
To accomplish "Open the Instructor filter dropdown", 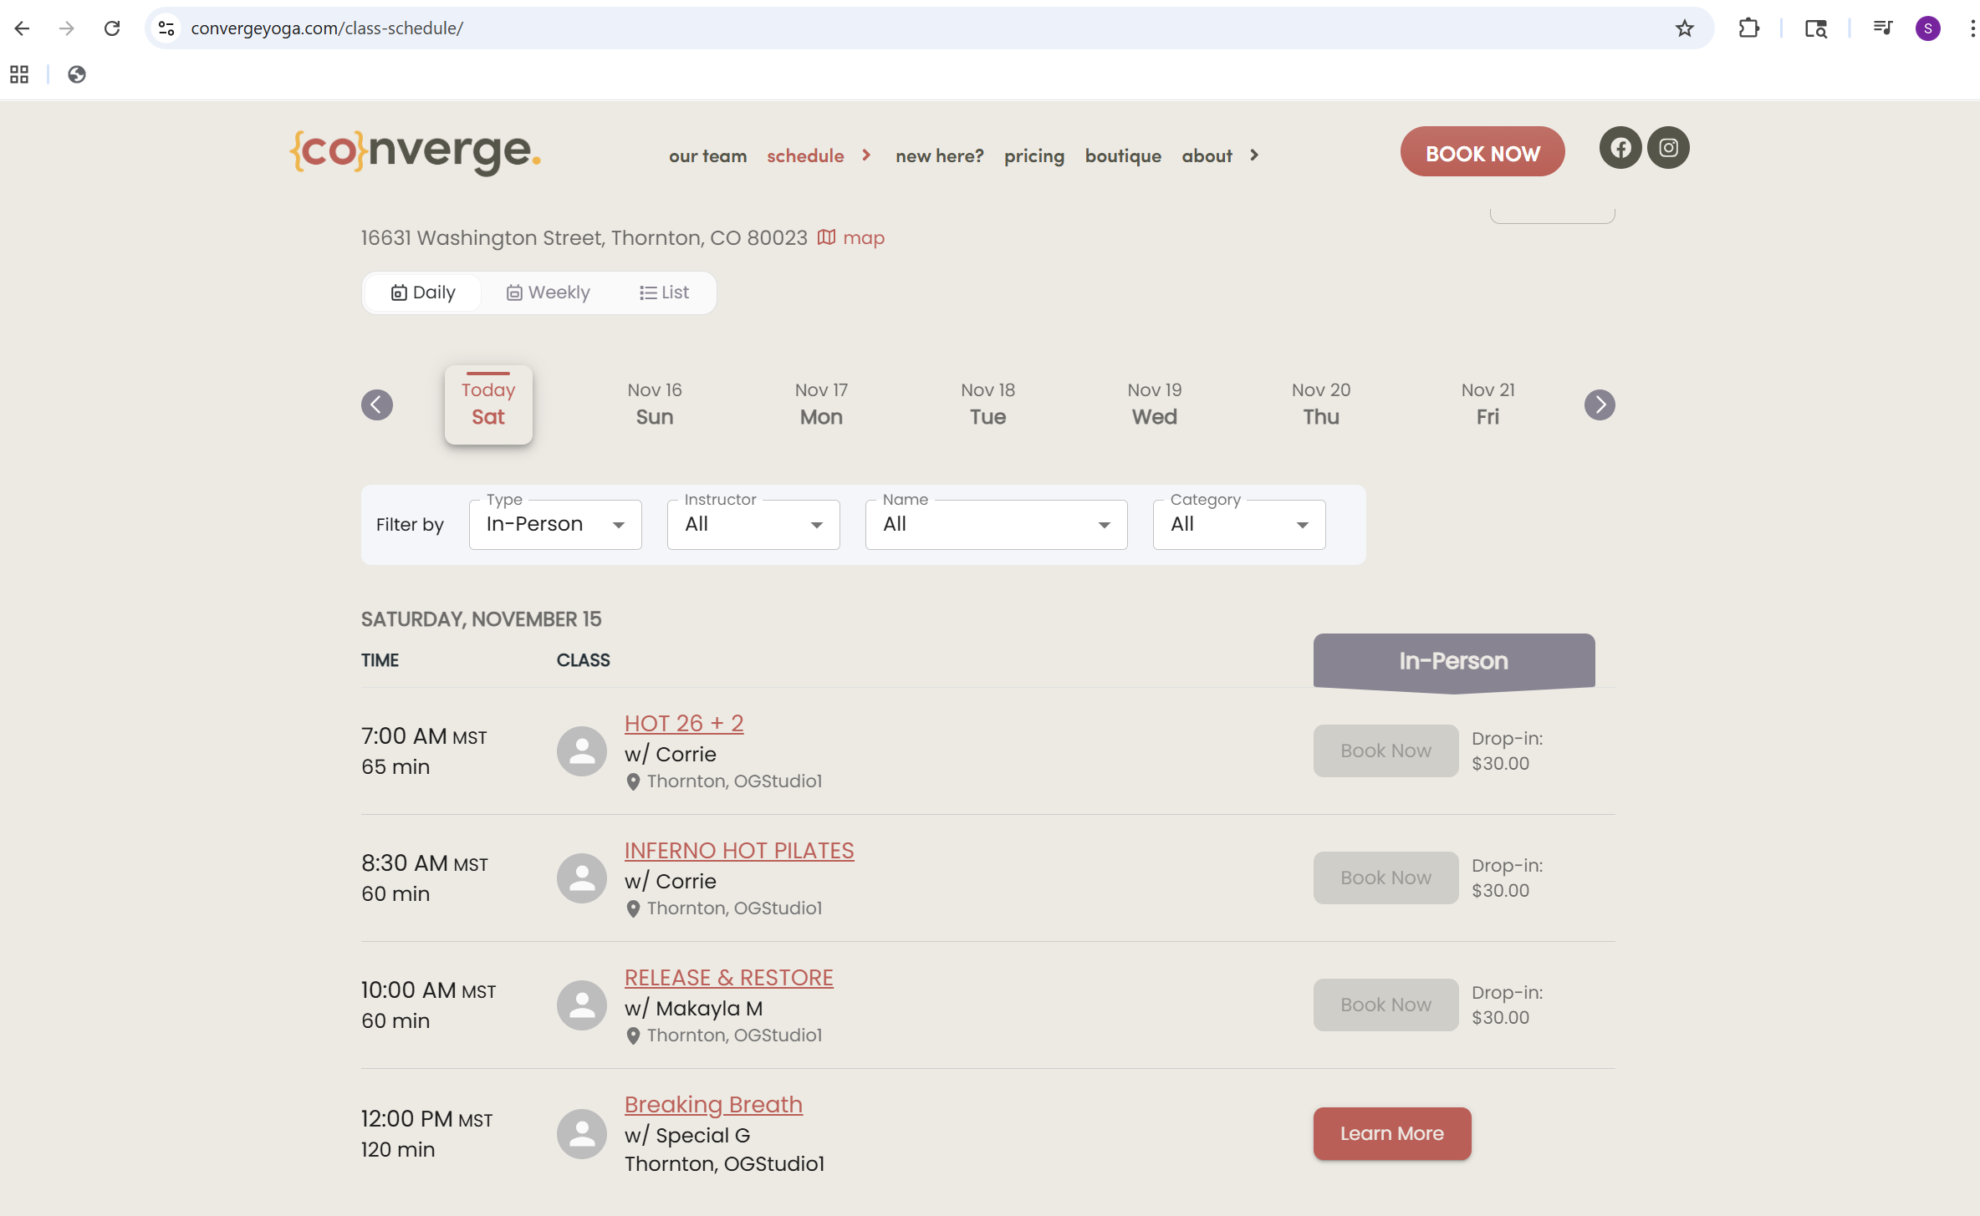I will tap(753, 525).
